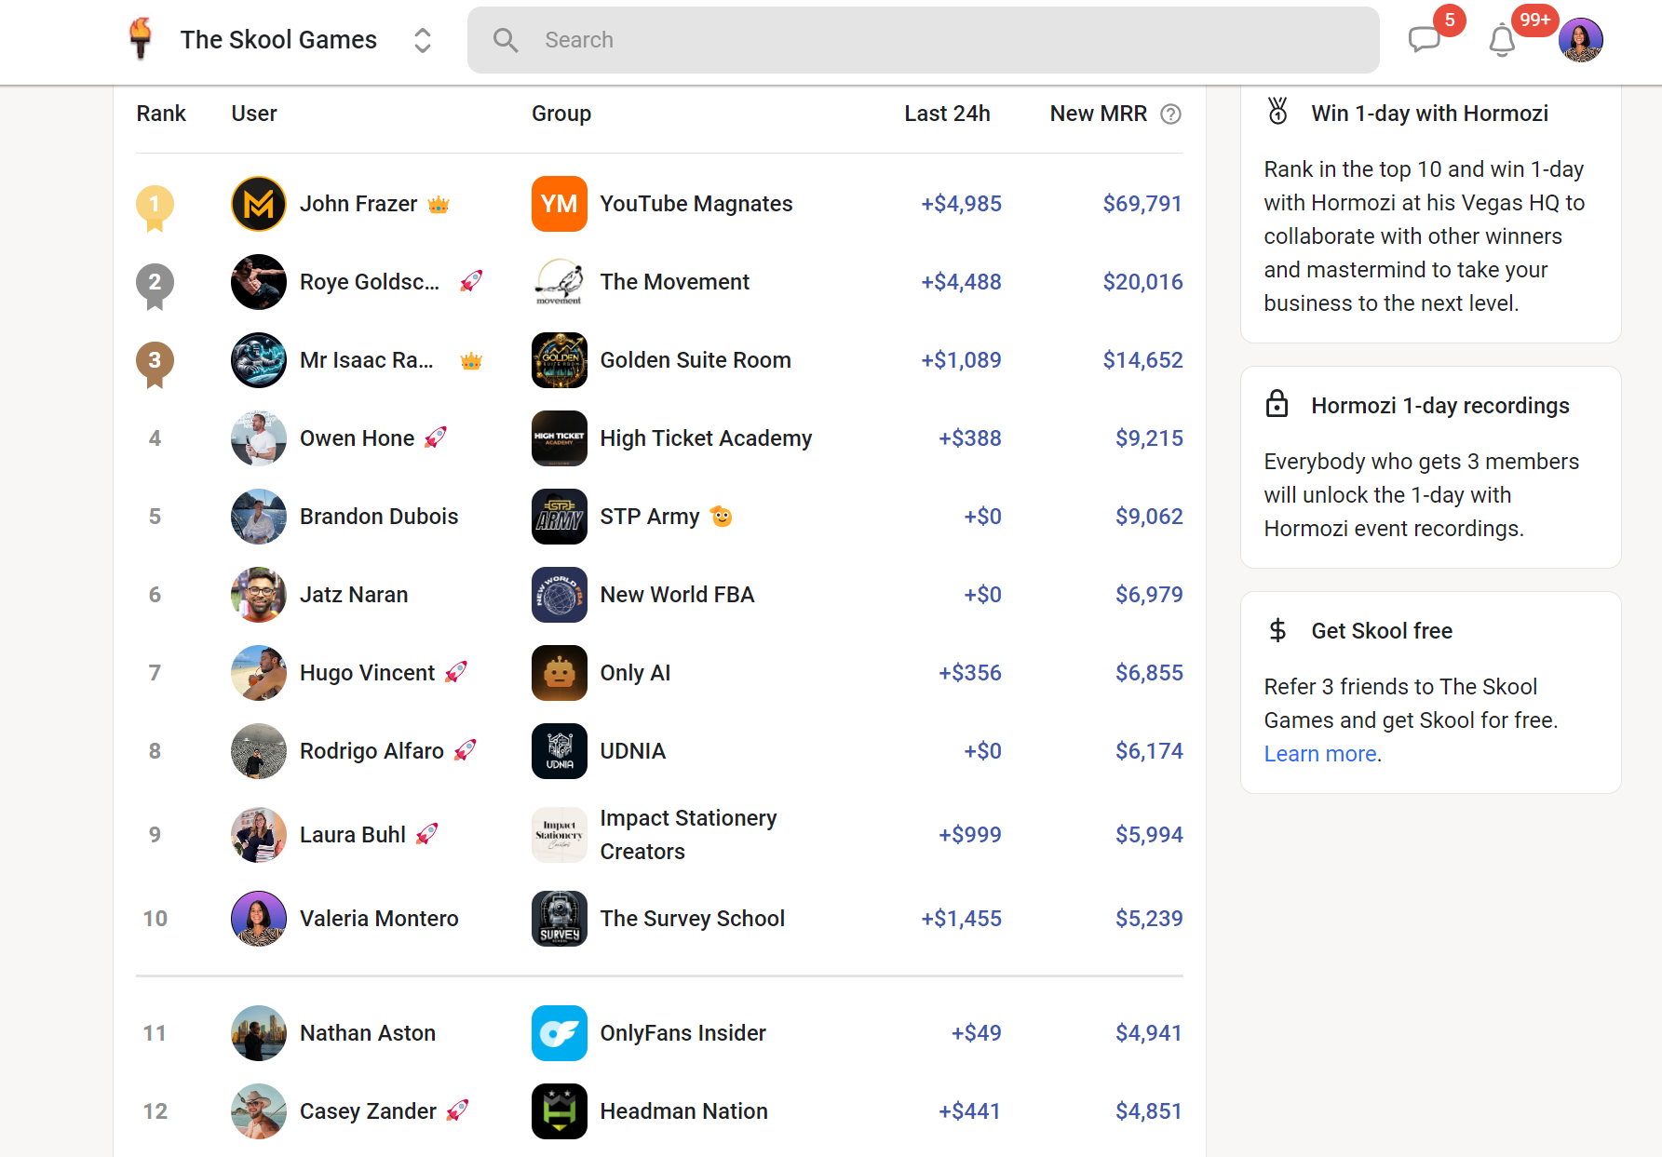Click the $69,791 MRR value
Image resolution: width=1662 pixels, height=1157 pixels.
pyautogui.click(x=1142, y=204)
